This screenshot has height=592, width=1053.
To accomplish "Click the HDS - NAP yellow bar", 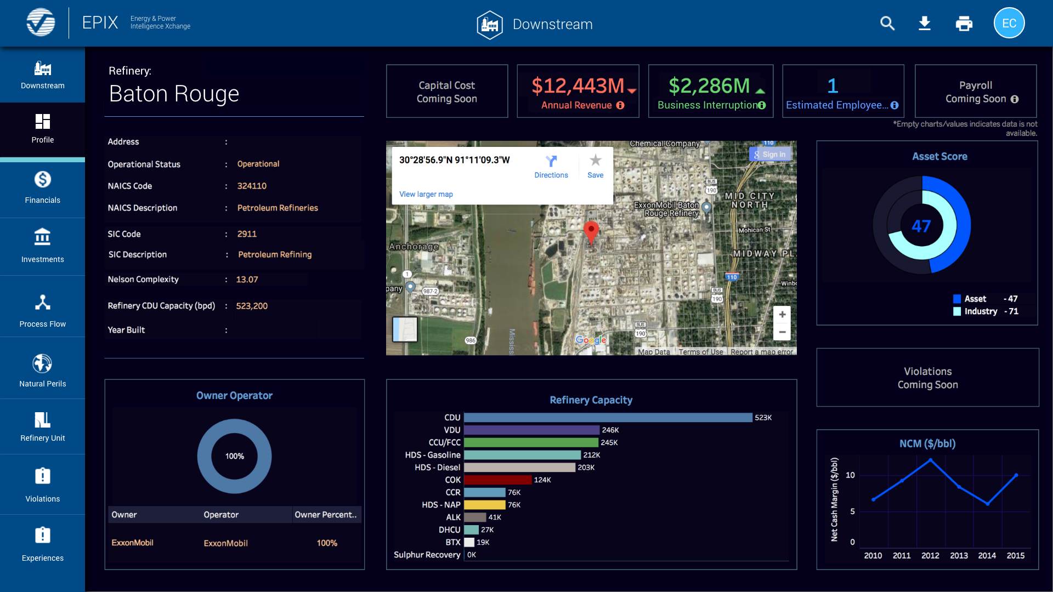I will point(485,505).
